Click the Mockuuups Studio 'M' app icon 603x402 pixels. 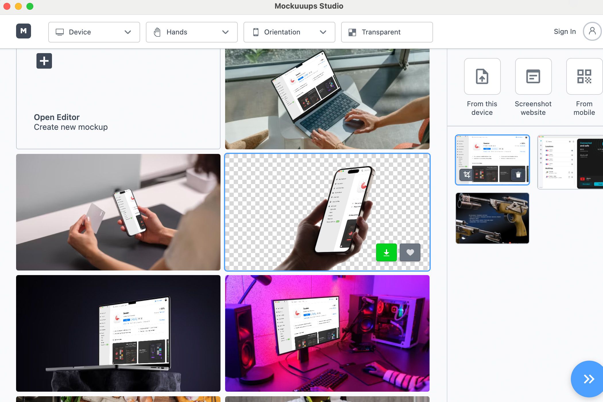[23, 31]
